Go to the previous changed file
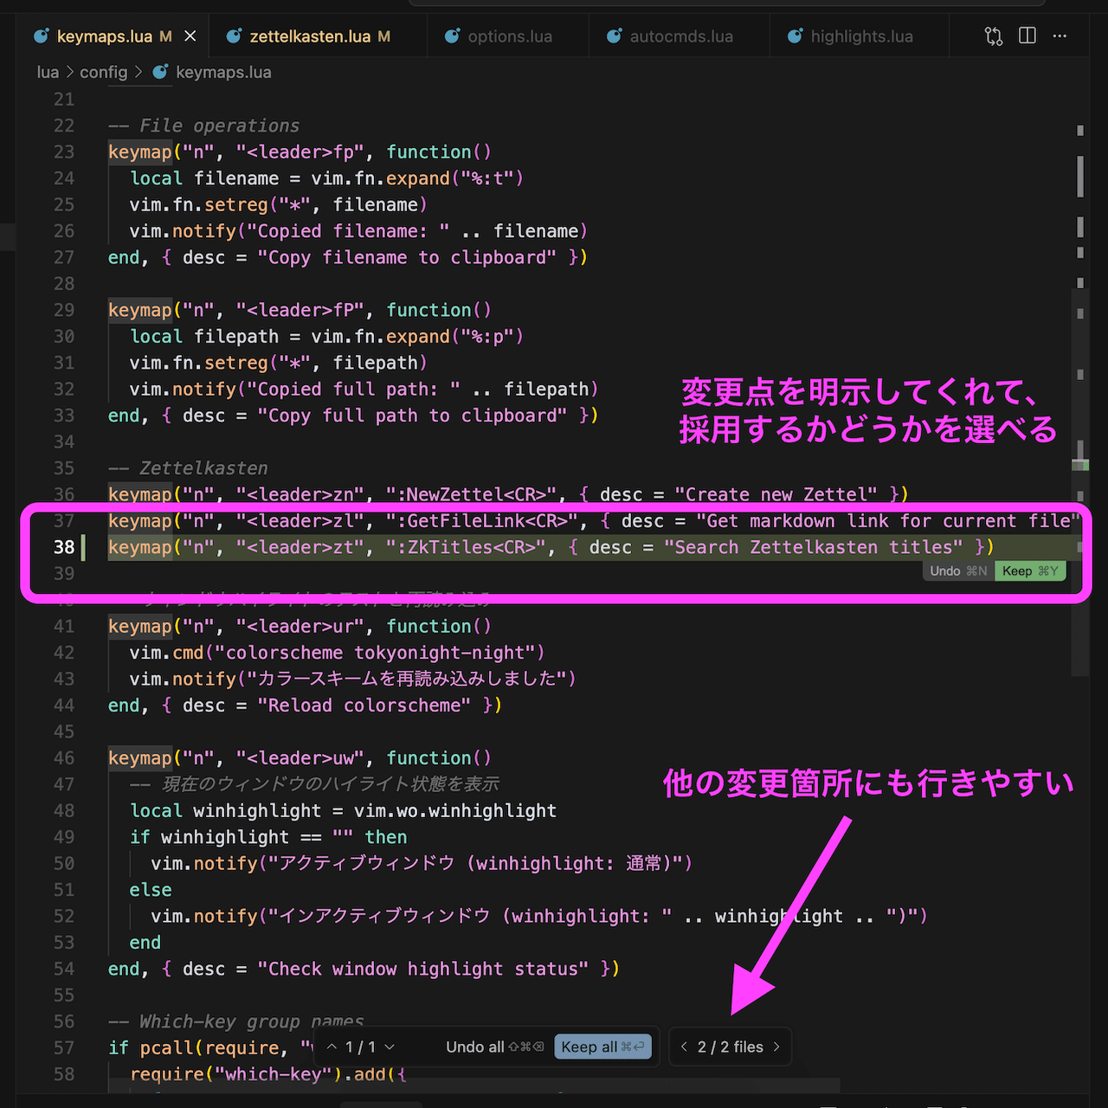Viewport: 1108px width, 1108px height. point(684,1047)
